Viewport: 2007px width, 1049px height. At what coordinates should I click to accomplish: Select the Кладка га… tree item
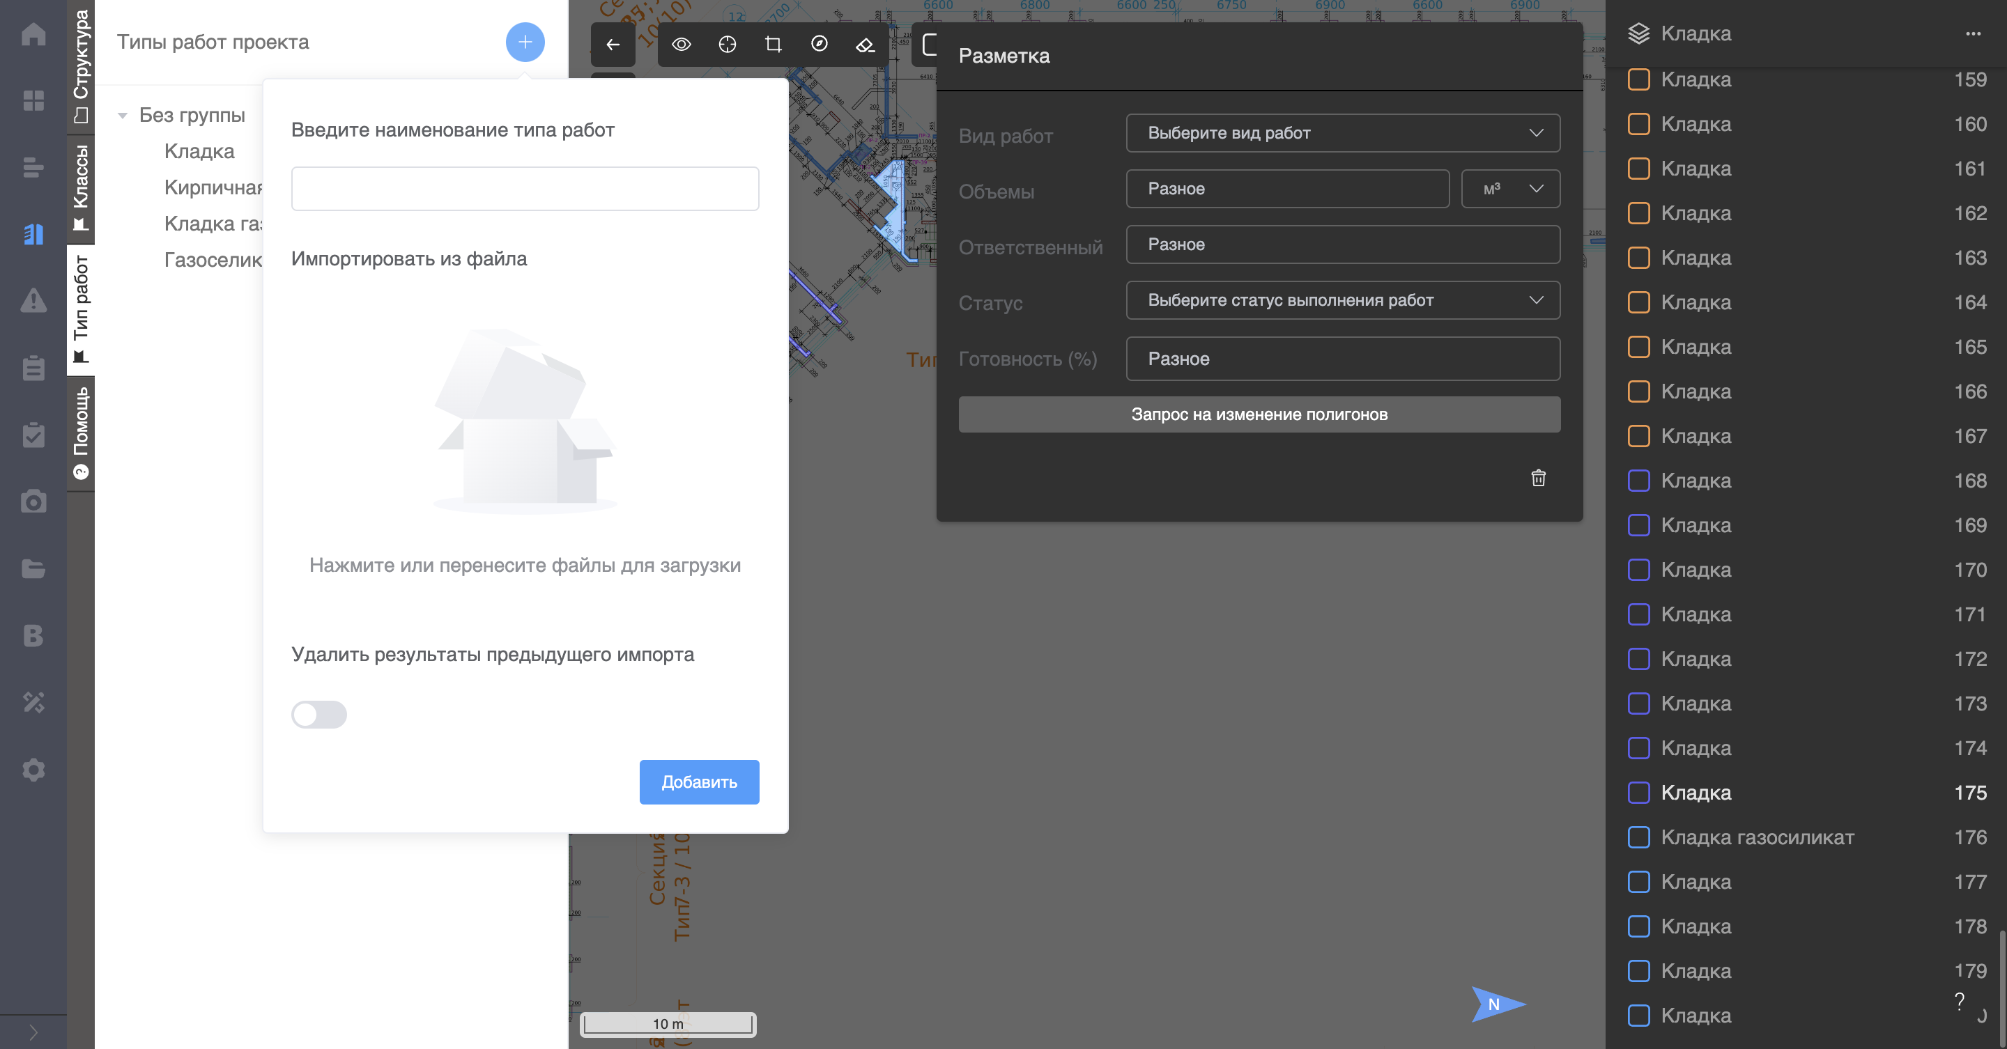click(213, 224)
